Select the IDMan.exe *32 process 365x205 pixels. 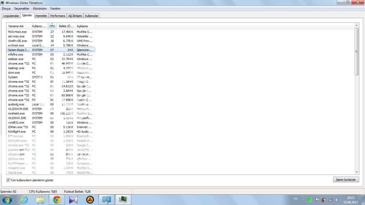(51, 127)
